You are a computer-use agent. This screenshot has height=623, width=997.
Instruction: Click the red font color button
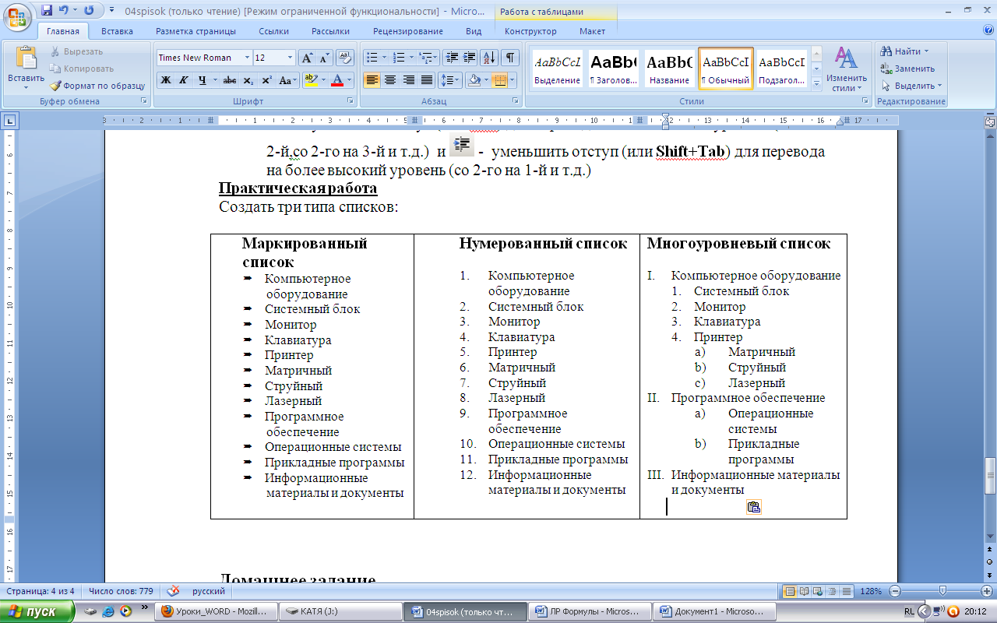pyautogui.click(x=336, y=80)
